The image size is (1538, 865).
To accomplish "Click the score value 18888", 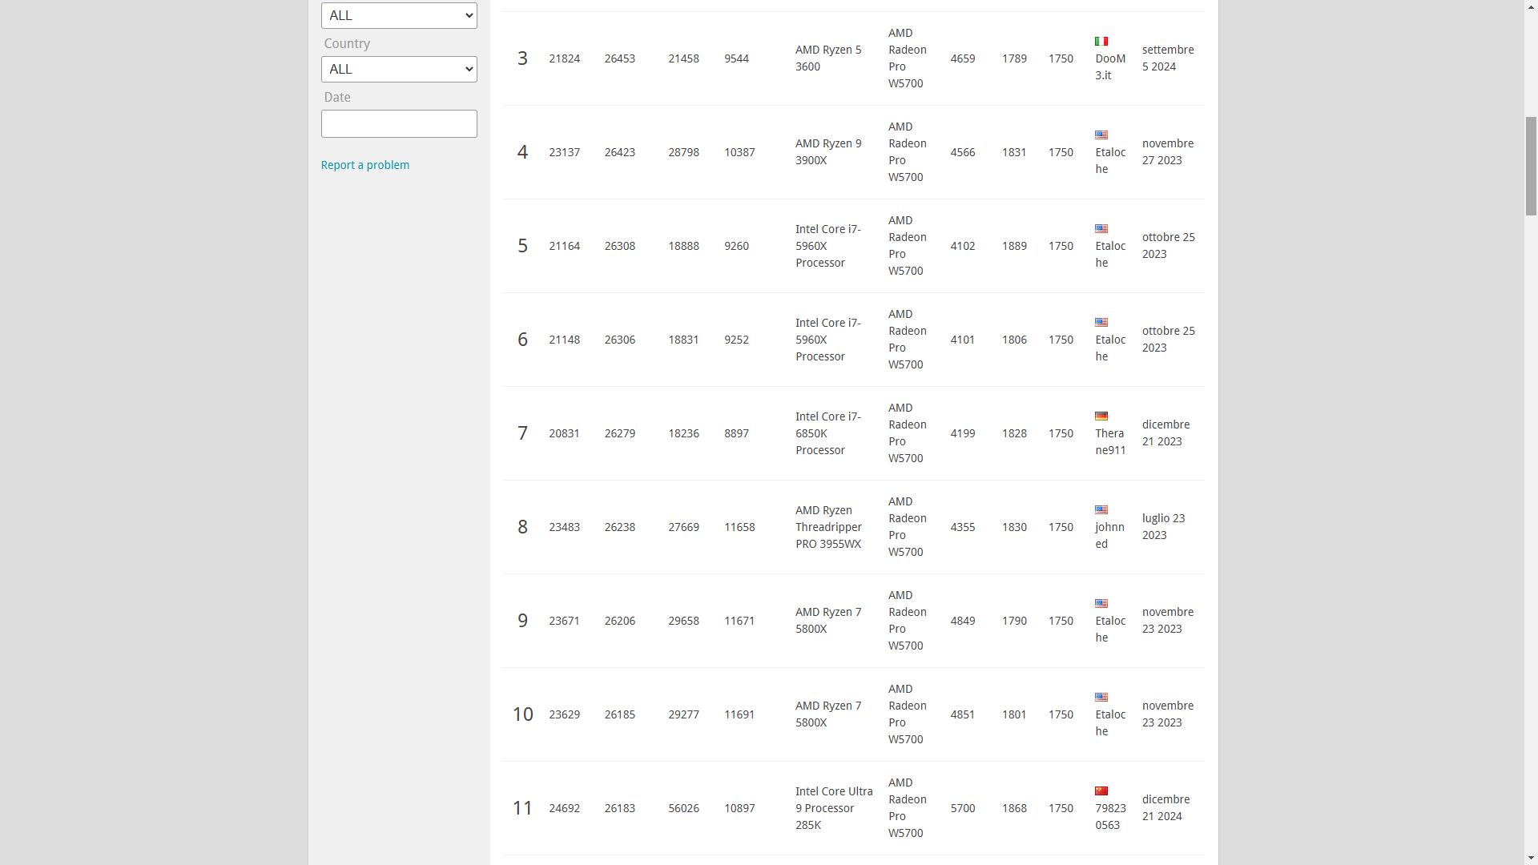I will click(x=683, y=246).
